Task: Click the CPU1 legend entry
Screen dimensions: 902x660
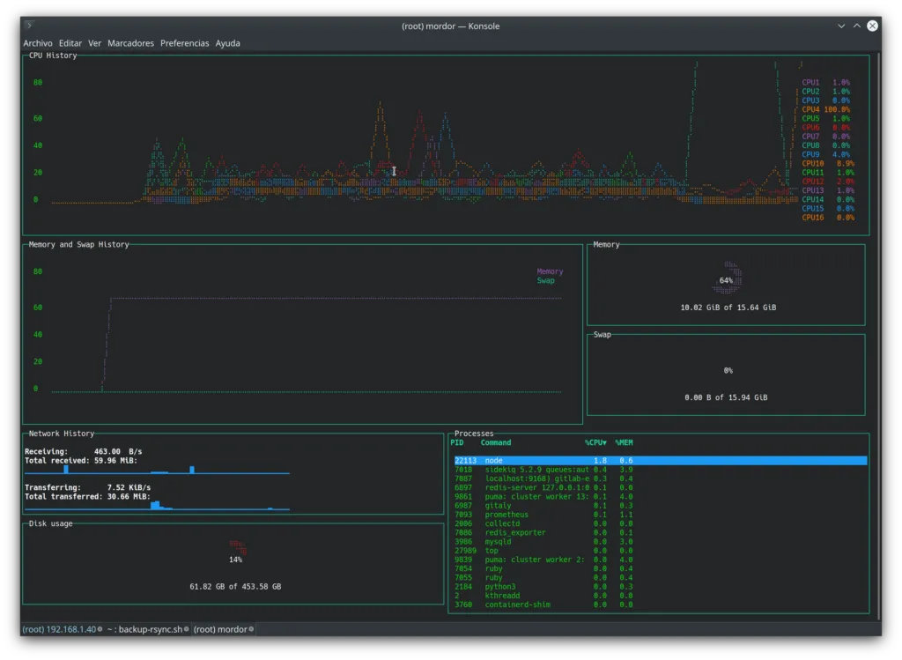Action: (x=826, y=82)
